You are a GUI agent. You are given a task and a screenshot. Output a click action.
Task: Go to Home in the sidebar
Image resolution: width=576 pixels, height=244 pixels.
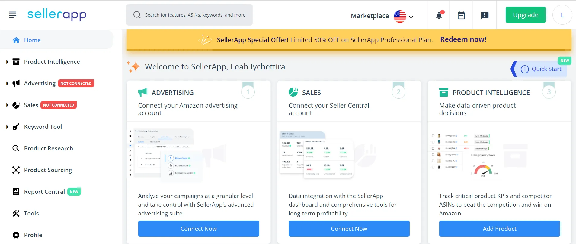pos(32,40)
